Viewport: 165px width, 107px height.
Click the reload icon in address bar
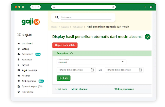pyautogui.click(x=113, y=7)
